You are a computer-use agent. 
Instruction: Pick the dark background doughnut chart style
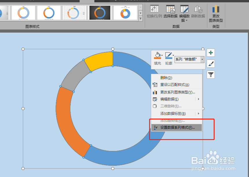(x=100, y=13)
